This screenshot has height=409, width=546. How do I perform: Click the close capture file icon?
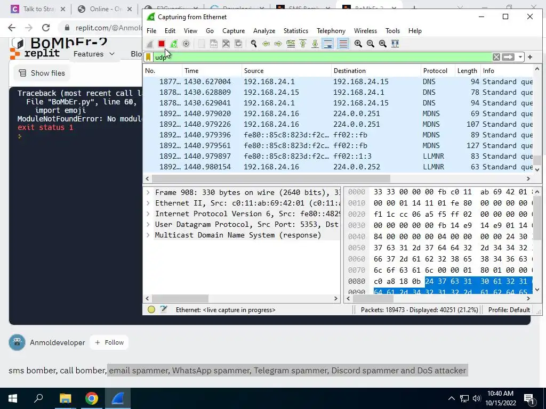coord(226,44)
